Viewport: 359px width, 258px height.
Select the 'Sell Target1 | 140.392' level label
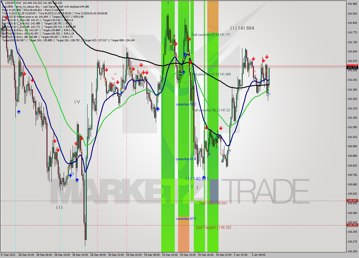213,227
